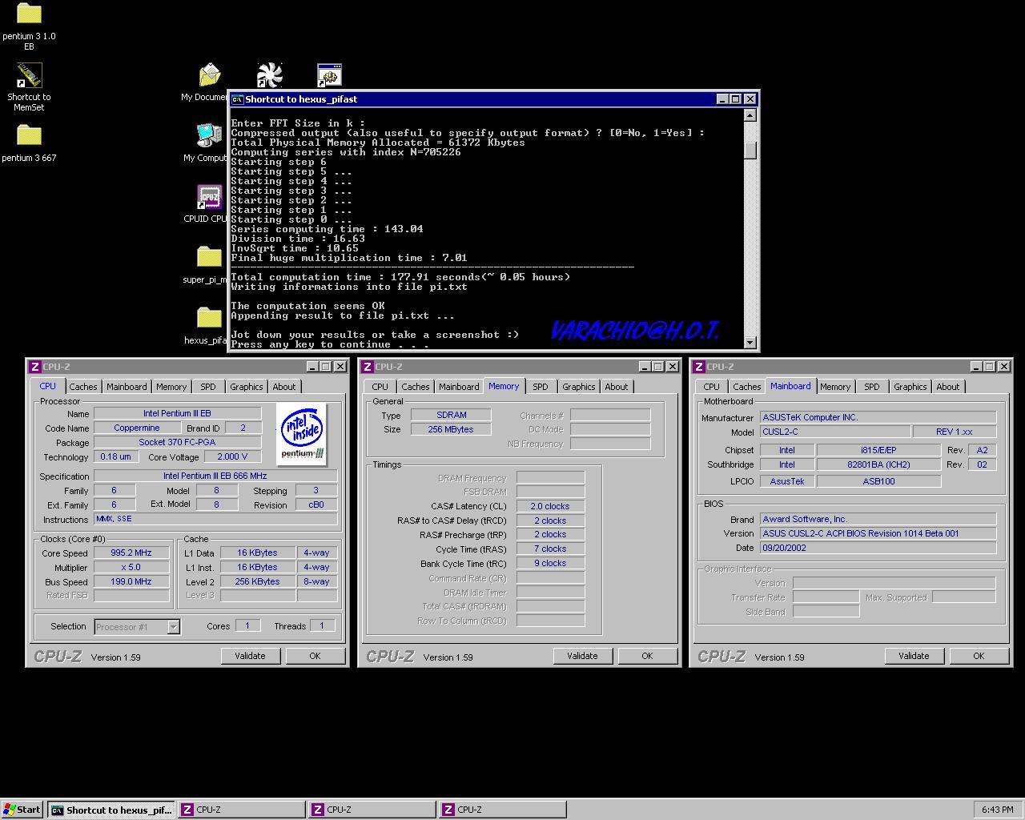Click the console scrollbar up arrow
Viewport: 1025px width, 820px height.
pyautogui.click(x=750, y=115)
